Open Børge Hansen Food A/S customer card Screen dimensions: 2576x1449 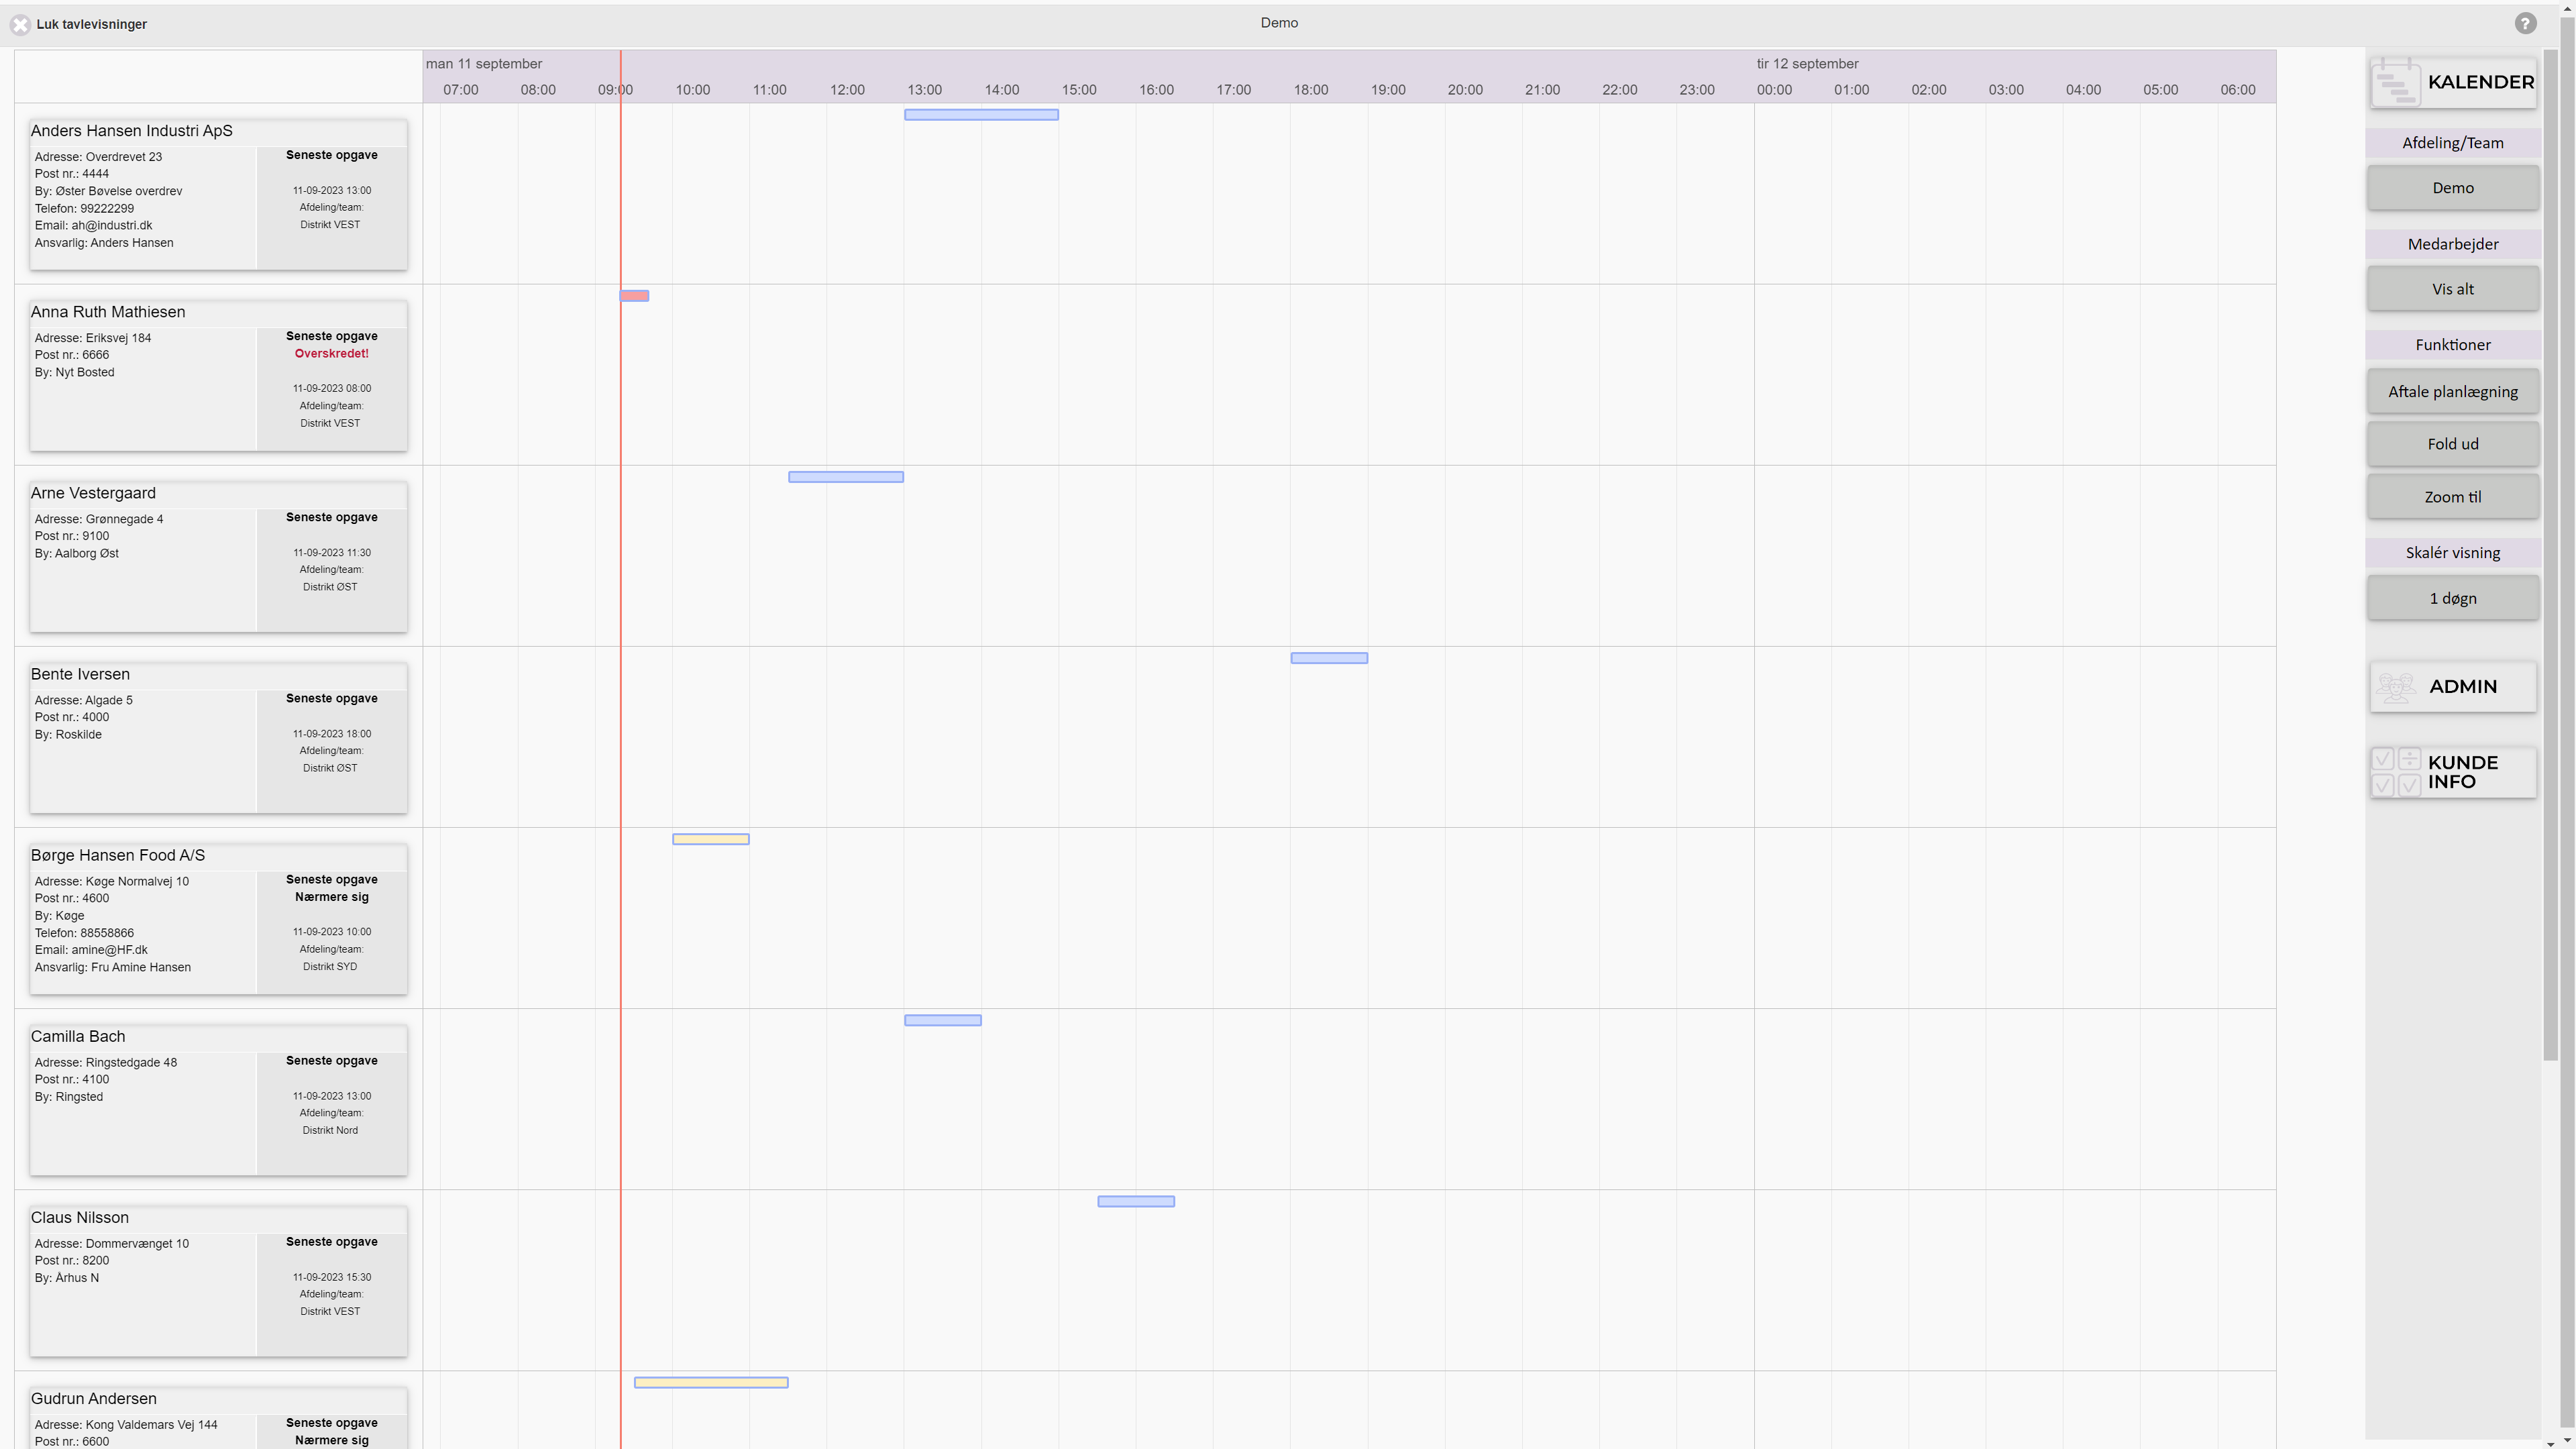(x=218, y=918)
